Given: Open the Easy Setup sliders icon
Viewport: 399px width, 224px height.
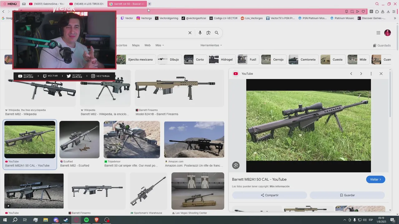Looking at the screenshot, I should (394, 12).
